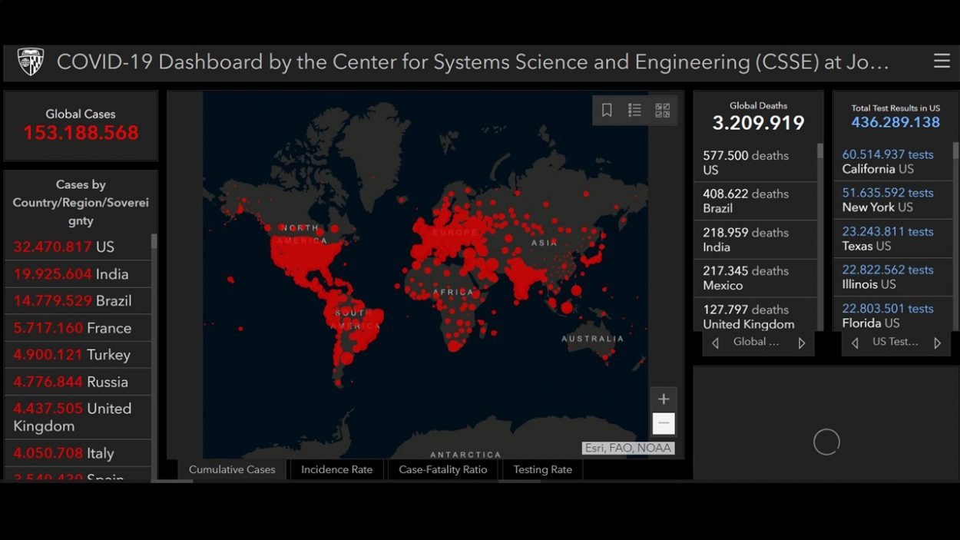This screenshot has height=540, width=960.
Task: Switch to the Incidence Rate tab
Action: (x=336, y=469)
